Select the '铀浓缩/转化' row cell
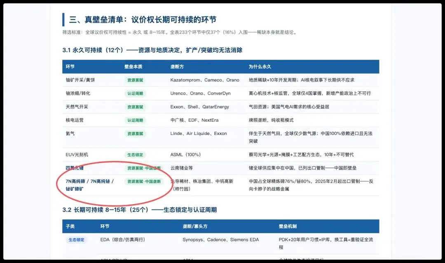 click(x=78, y=93)
